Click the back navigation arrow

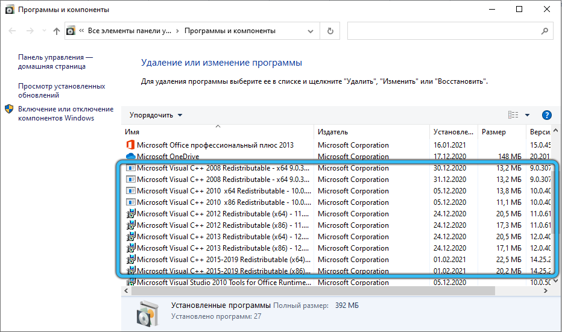13,31
